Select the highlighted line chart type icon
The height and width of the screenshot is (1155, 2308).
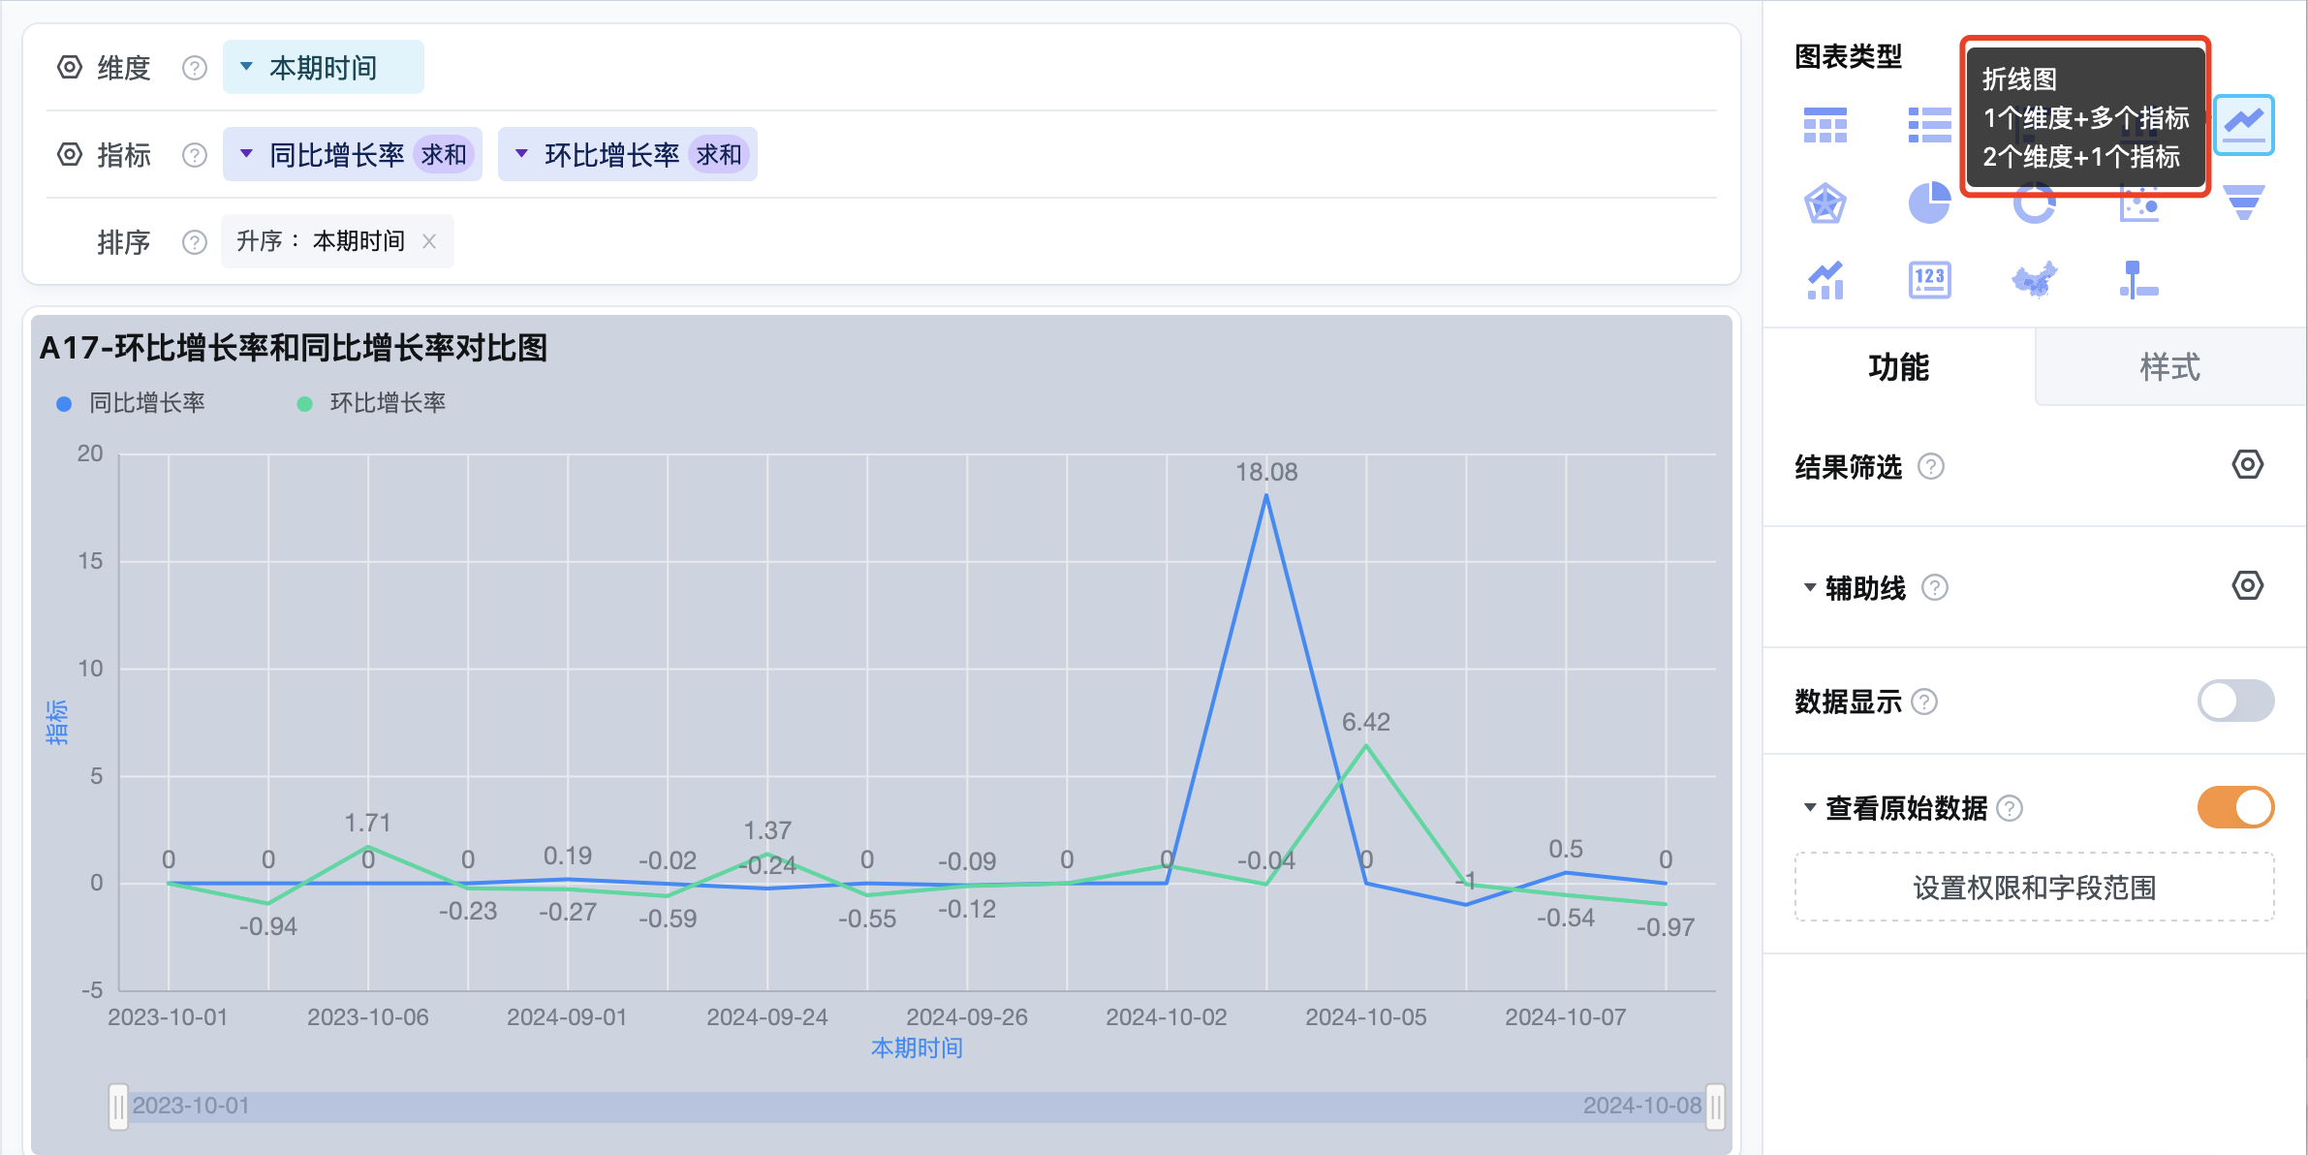tap(2244, 125)
